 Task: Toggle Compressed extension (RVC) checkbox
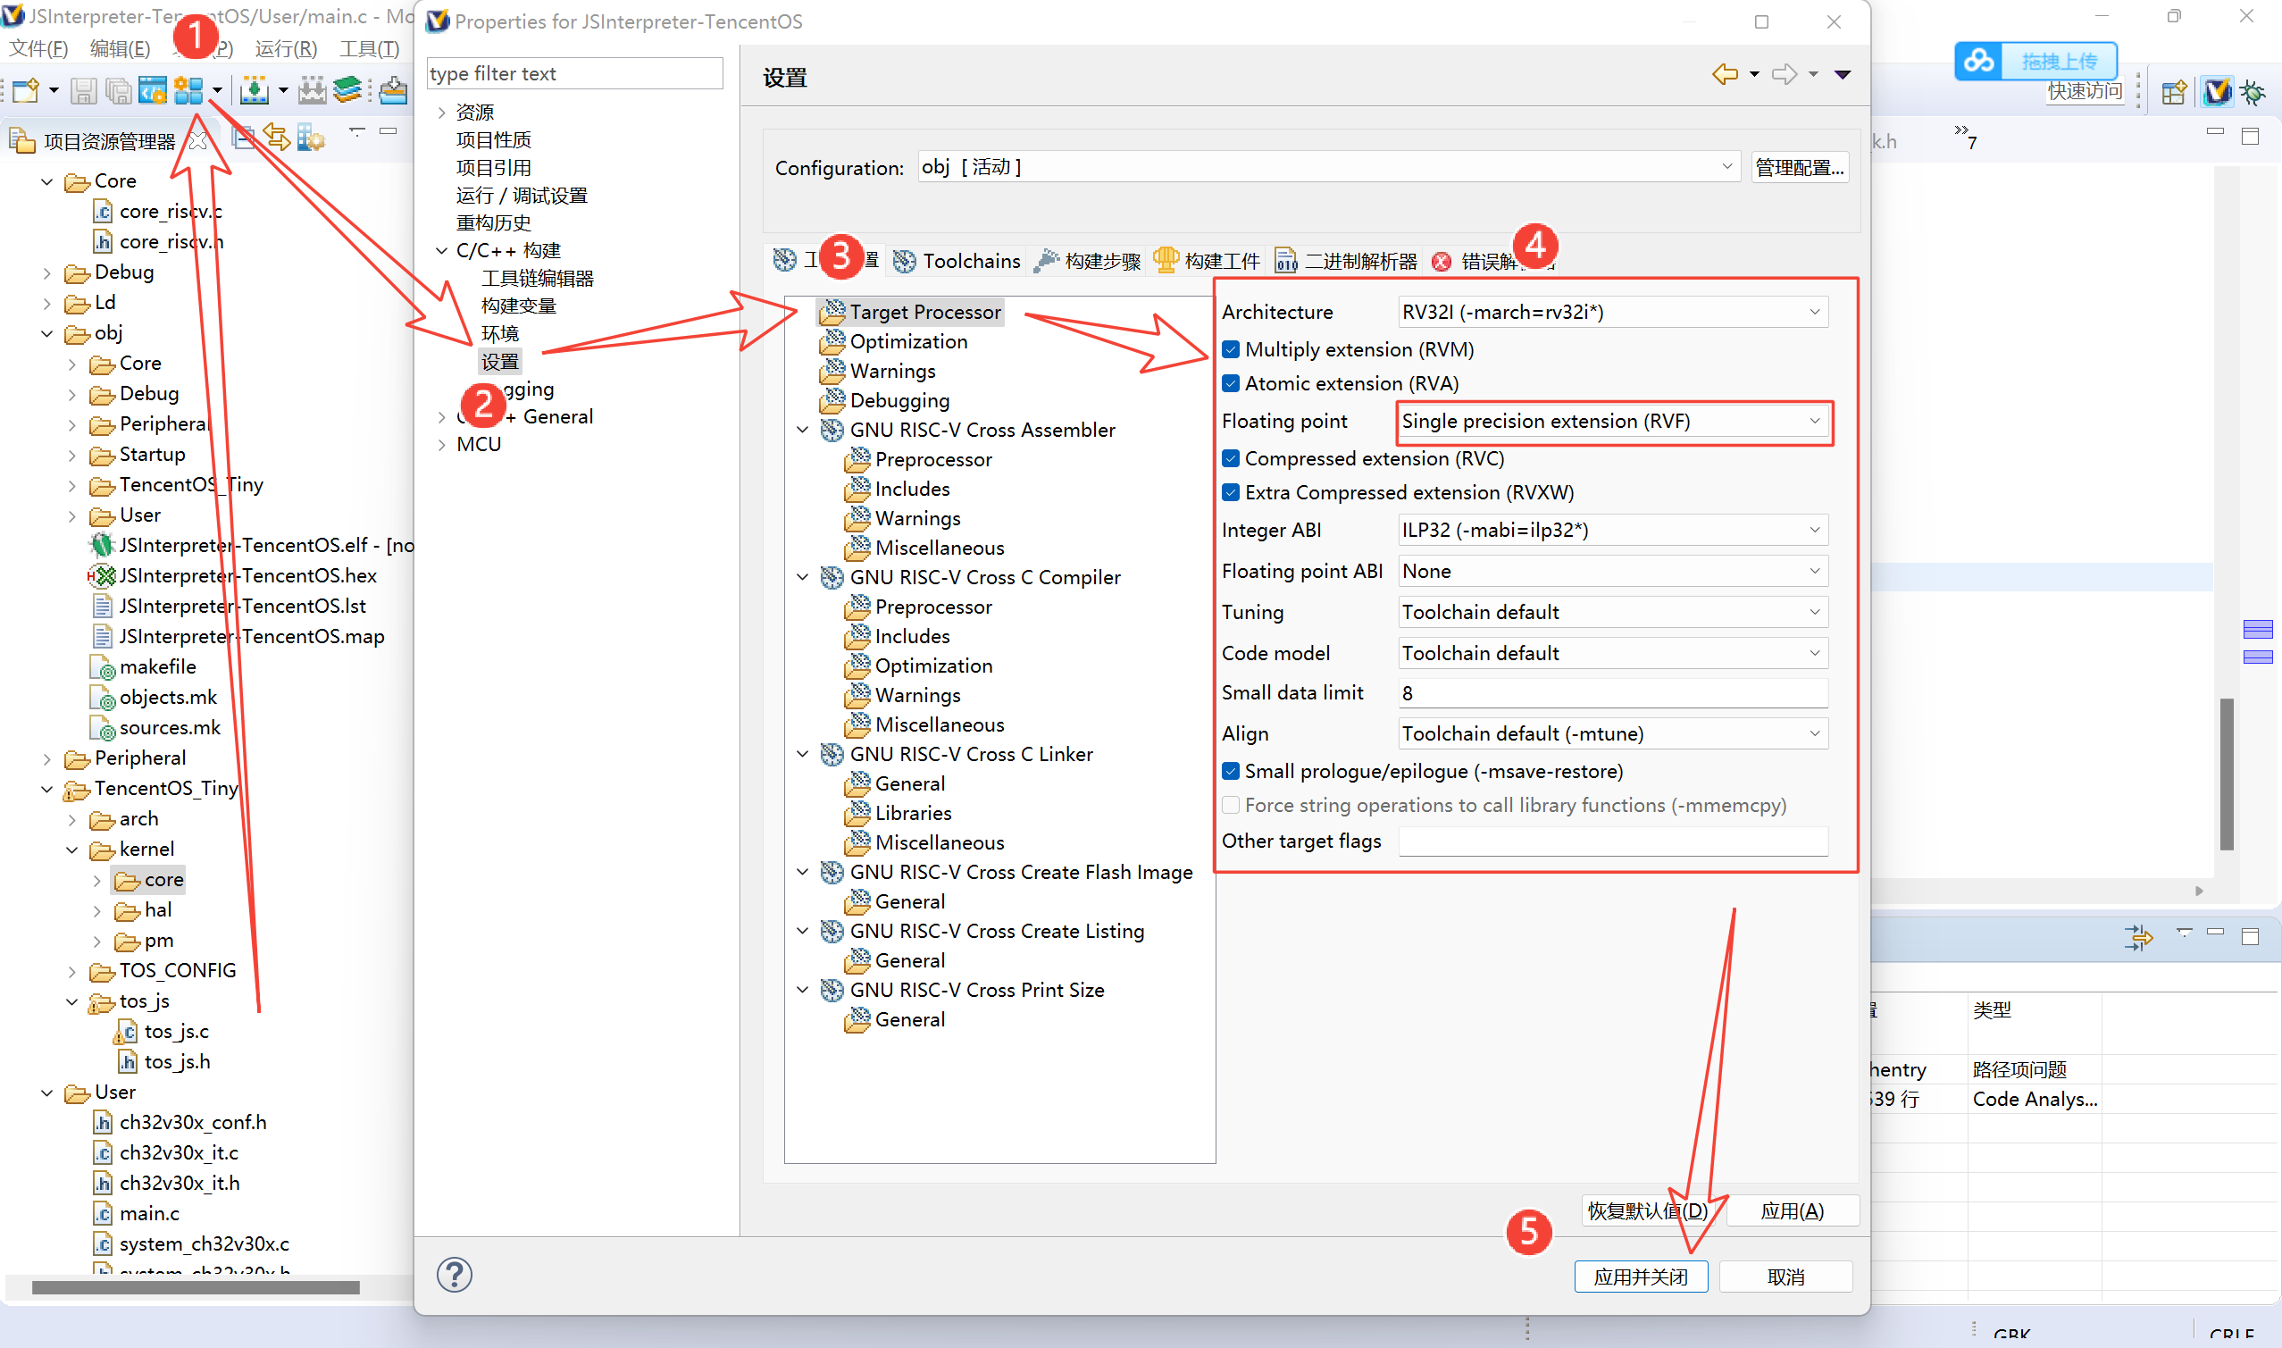click(1231, 459)
